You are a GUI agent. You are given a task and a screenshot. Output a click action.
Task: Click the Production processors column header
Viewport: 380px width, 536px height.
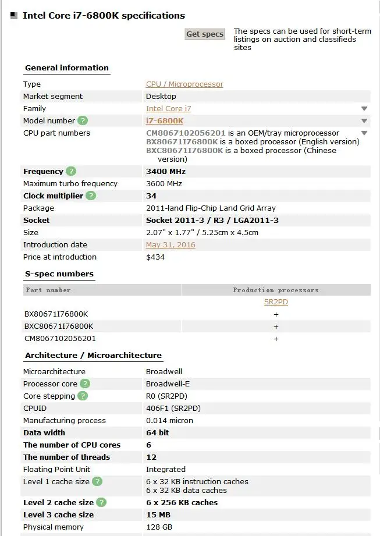276,290
